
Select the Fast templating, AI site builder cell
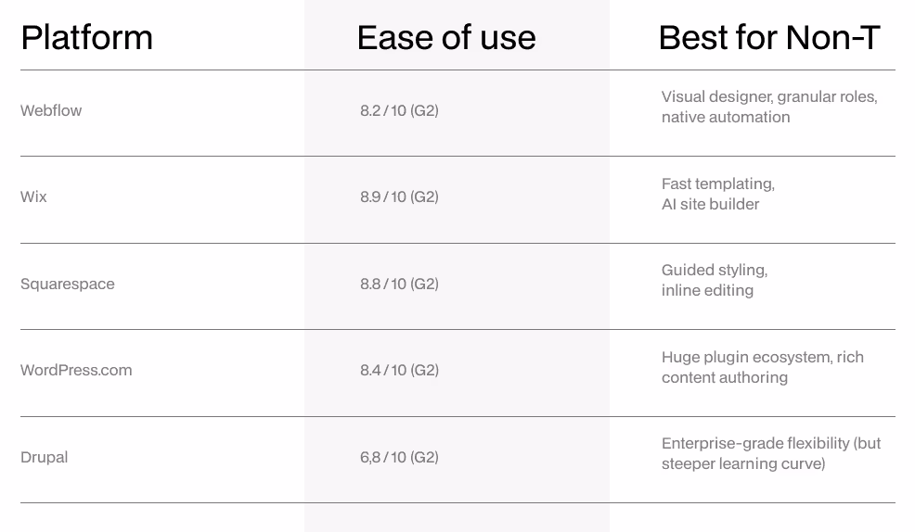(718, 194)
